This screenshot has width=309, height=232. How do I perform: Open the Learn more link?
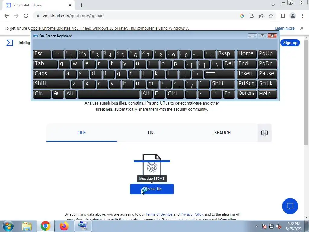285,28
